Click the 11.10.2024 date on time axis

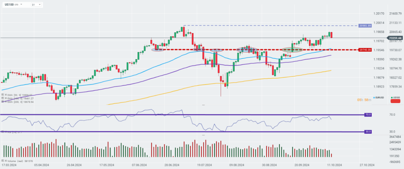(335, 165)
